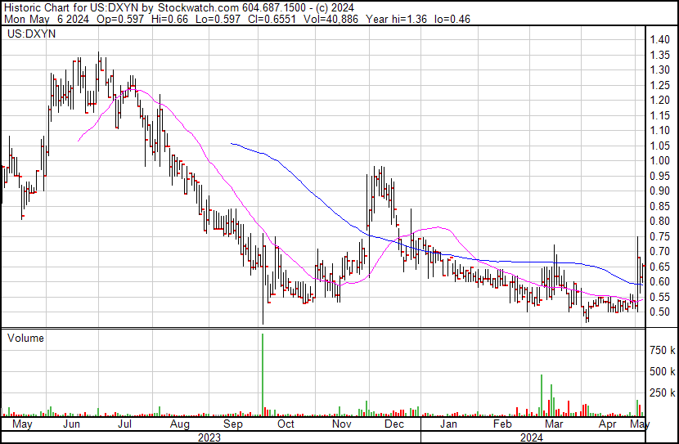Click the 0.90 price axis label
Image resolution: width=679 pixels, height=444 pixels.
660,191
